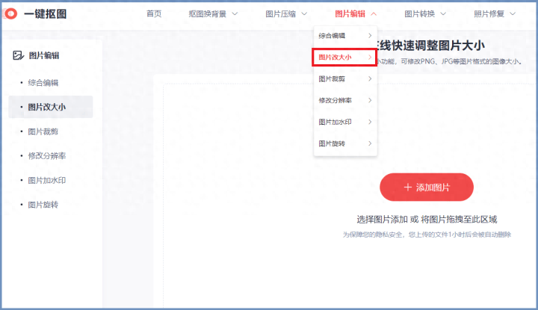This screenshot has height=310, width=538.
Task: Click the 一键抠图 logo icon
Action: coord(11,14)
